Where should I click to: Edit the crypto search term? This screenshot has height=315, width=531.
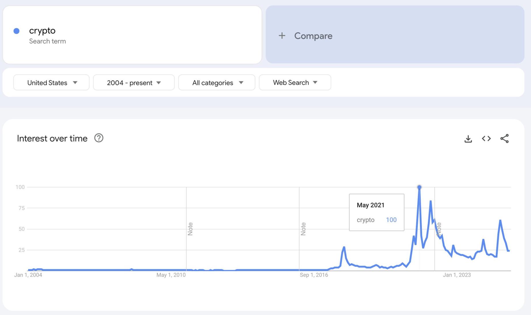pos(42,31)
